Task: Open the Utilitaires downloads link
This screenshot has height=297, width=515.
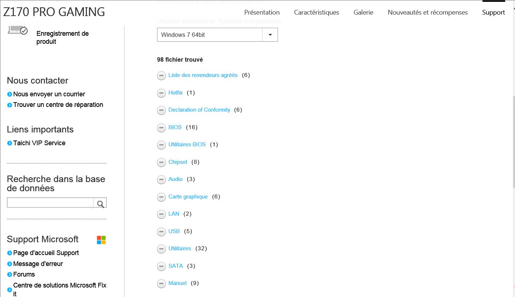Action: click(180, 248)
